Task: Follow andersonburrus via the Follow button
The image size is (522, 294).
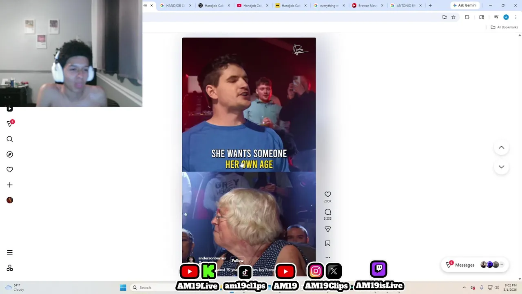Action: (237, 261)
